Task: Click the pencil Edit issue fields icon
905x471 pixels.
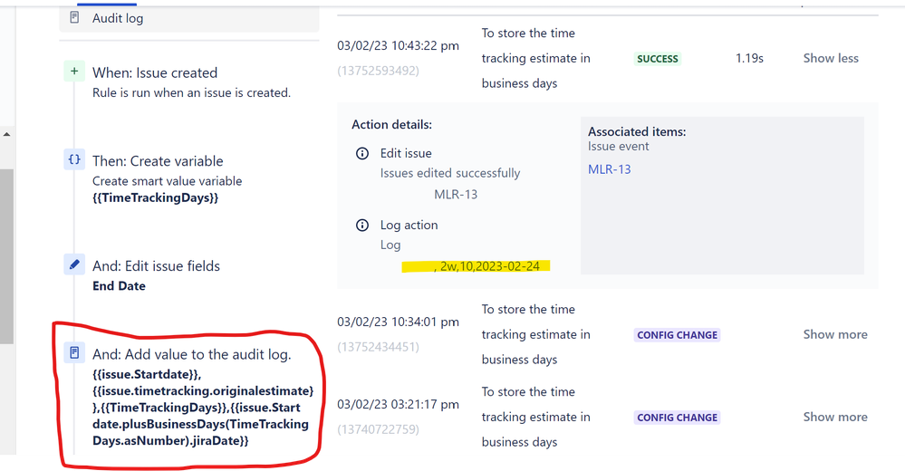Action: point(74,264)
